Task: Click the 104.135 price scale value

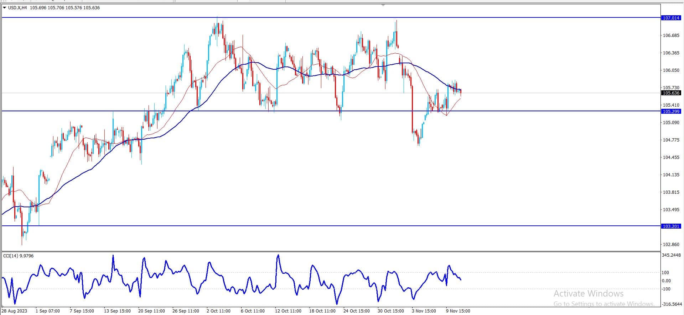Action: (x=671, y=175)
